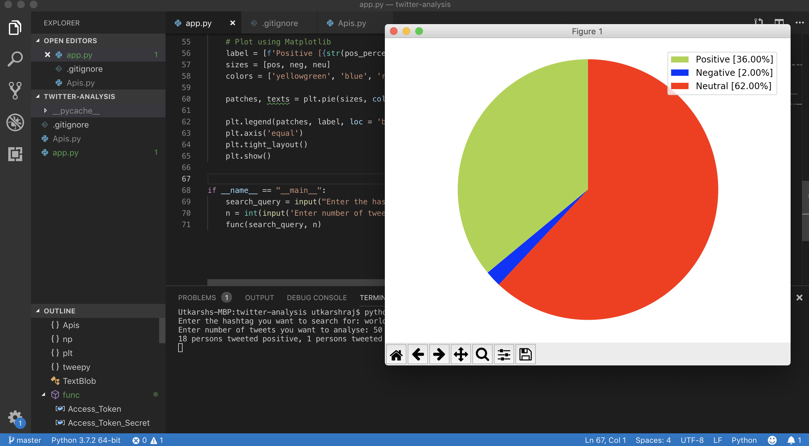Click the Forward arrow in Figure 1 toolbar
The width and height of the screenshot is (809, 446).
tap(439, 354)
